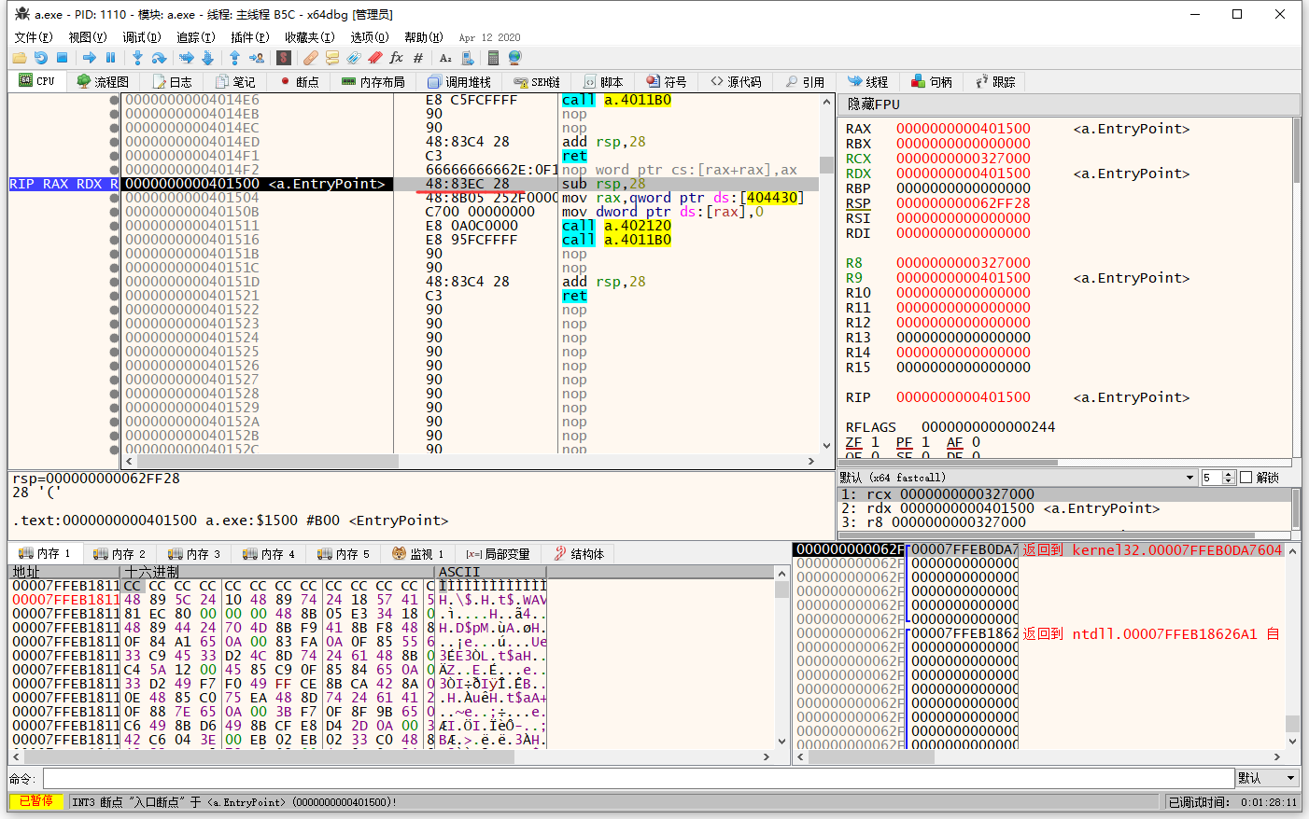Open the comments icon in the toolbar
This screenshot has height=819, width=1309.
click(x=332, y=58)
